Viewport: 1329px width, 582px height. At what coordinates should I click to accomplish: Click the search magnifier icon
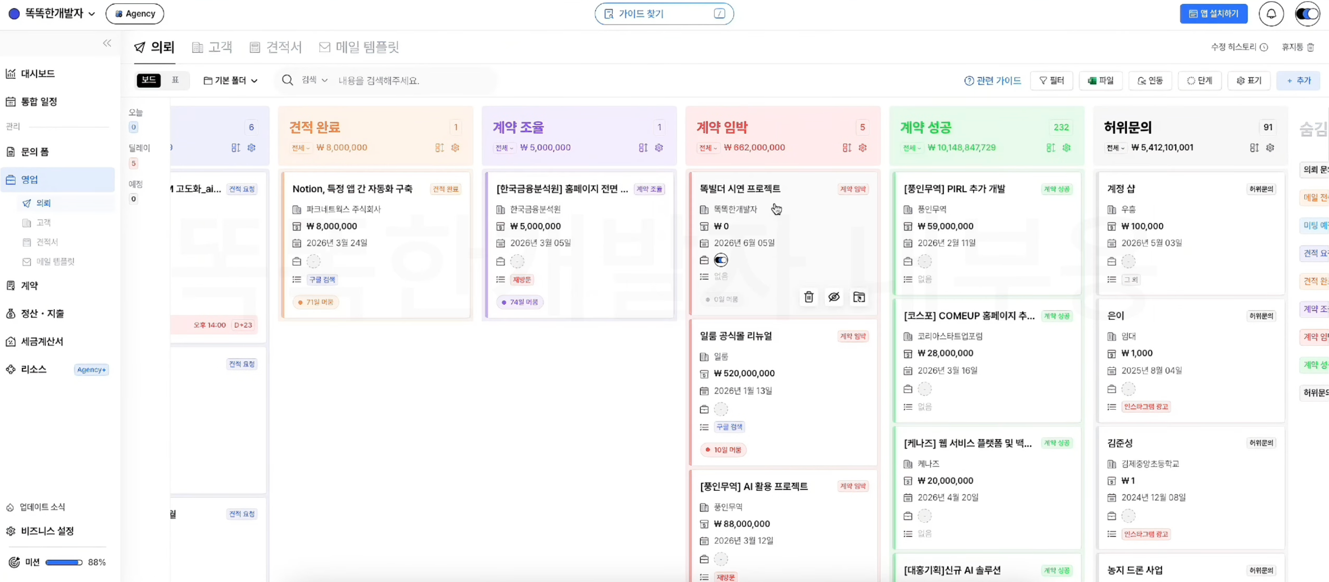click(288, 81)
